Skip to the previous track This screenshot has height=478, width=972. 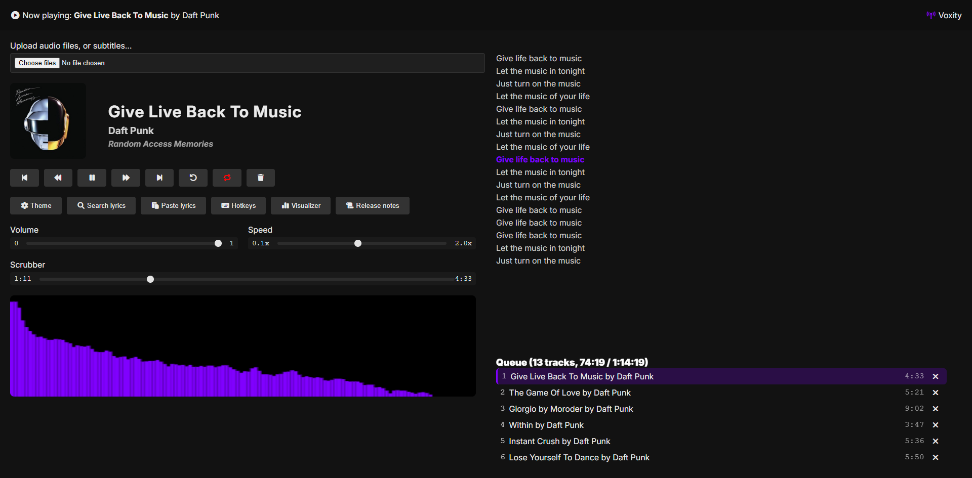(x=24, y=178)
